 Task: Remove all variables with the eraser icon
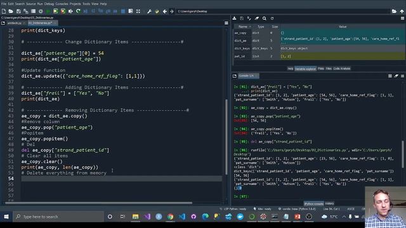coord(256,18)
